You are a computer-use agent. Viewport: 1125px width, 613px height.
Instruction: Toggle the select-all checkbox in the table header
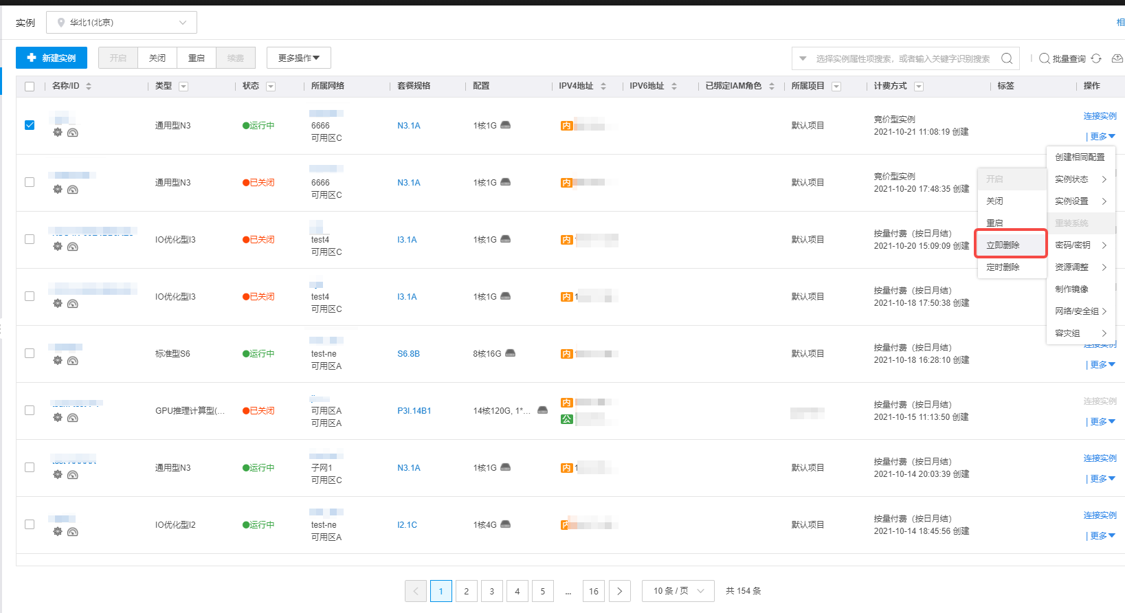pos(30,86)
